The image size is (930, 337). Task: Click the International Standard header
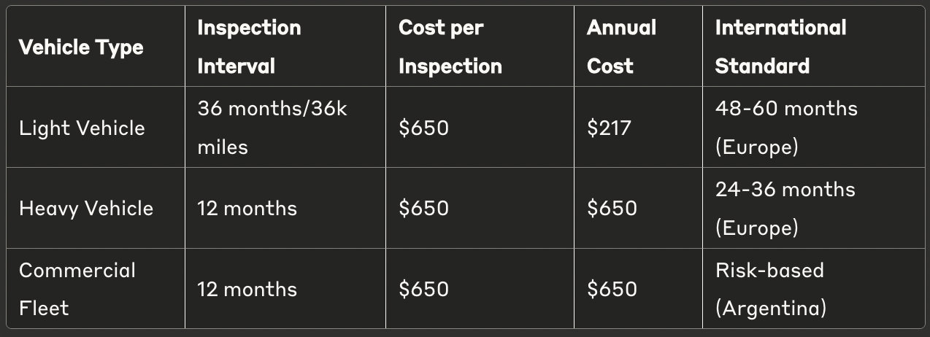780,47
